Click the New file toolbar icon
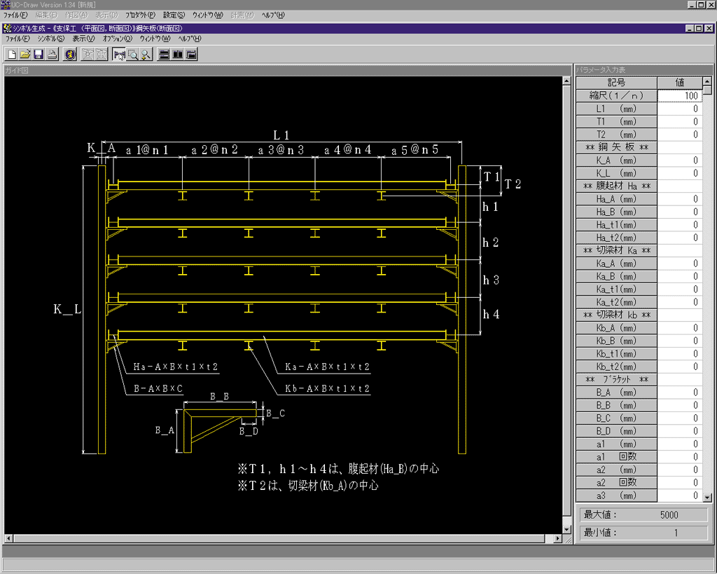The width and height of the screenshot is (717, 574). click(x=12, y=55)
